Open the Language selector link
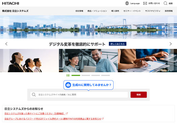Screen dimensions: 177x135 [x=135, y=3]
